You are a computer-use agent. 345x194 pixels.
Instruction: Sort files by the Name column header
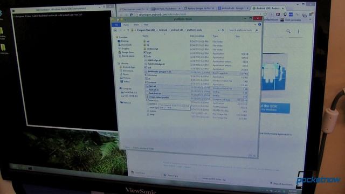[146, 36]
